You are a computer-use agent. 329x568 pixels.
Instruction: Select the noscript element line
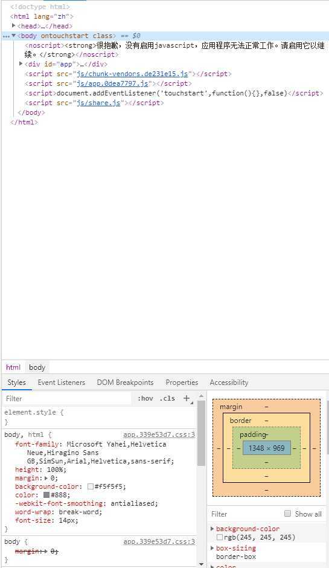pyautogui.click(x=174, y=50)
